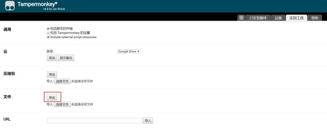Click 导出 button in cloud section
The width and height of the screenshot is (327, 129).
point(52,58)
